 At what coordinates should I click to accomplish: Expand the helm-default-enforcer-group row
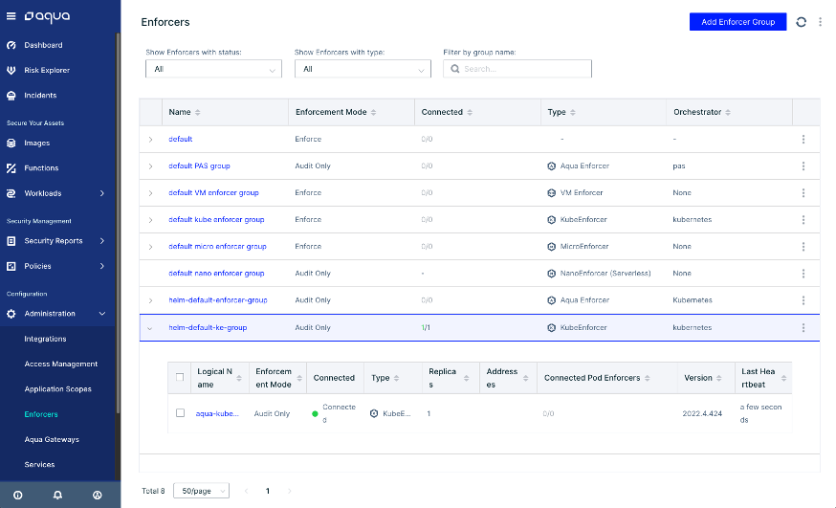(x=150, y=300)
